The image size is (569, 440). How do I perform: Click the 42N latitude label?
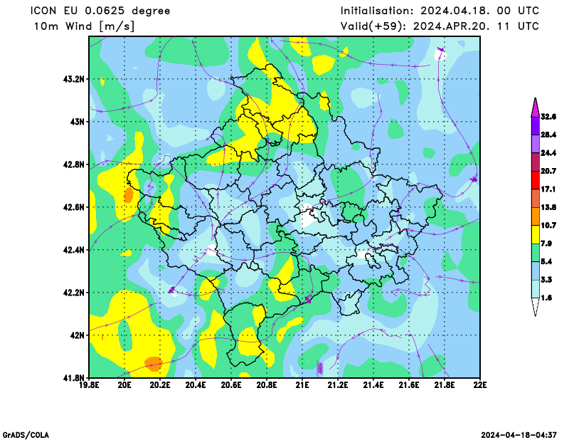point(78,335)
